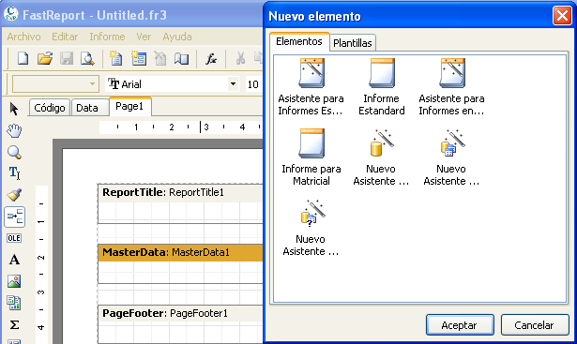The height and width of the screenshot is (344, 577).
Task: Click the Cancelar button
Action: click(x=535, y=325)
